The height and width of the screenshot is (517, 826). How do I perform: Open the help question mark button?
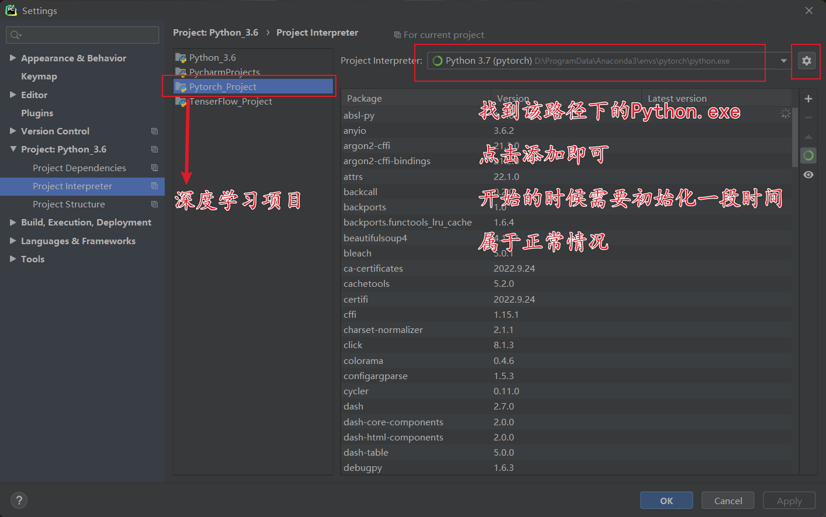coord(19,500)
